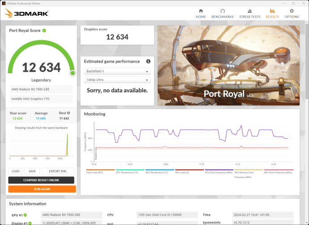The width and height of the screenshot is (309, 225).
Task: Click the Time value 2024-02-27 10:41
Action: coord(263,215)
